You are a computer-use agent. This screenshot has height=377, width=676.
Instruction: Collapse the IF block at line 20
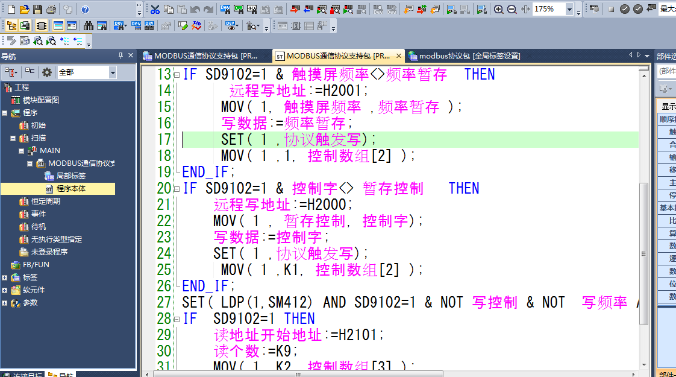point(177,189)
